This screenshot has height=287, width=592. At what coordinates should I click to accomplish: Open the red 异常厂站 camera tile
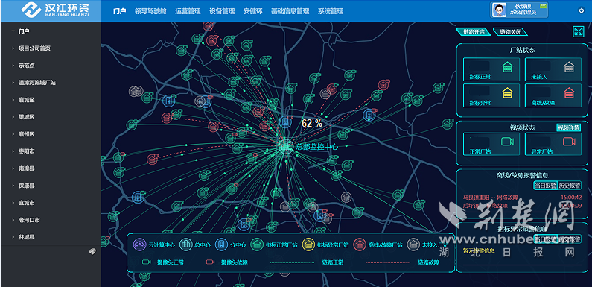(x=553, y=144)
